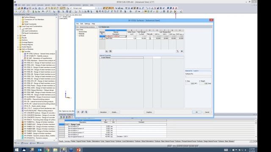Image resolution: width=271 pixels, height=152 pixels.
Task: Click first icon in results table toolbar
Action: [61, 117]
